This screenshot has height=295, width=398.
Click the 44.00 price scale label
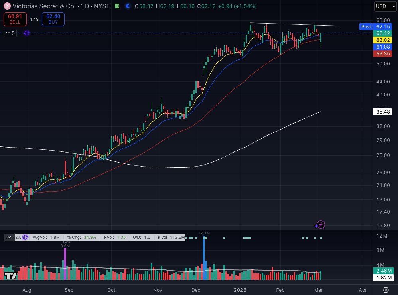(383, 82)
